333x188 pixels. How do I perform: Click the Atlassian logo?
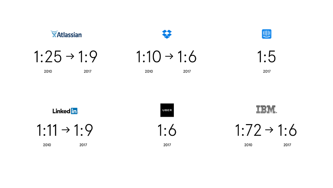tap(66, 34)
